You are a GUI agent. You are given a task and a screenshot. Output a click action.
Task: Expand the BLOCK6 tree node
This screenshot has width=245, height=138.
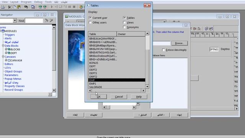[x=6, y=49]
